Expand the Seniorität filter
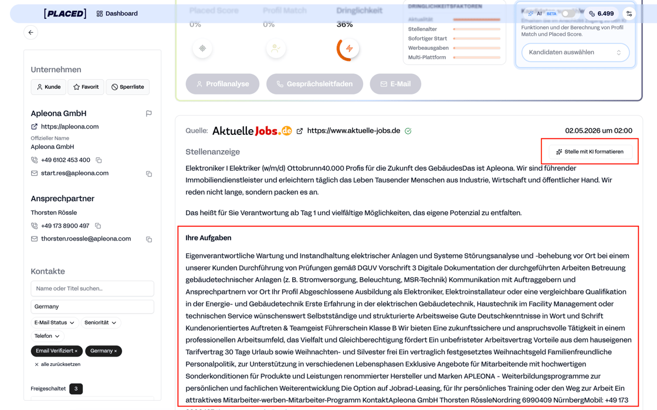The height and width of the screenshot is (410, 657). click(x=100, y=323)
